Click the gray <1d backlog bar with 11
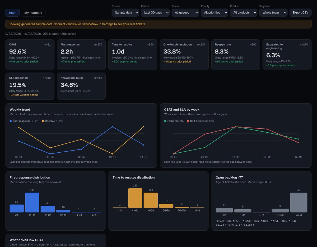Screen dimensions: 317x247 (x=224, y=210)
